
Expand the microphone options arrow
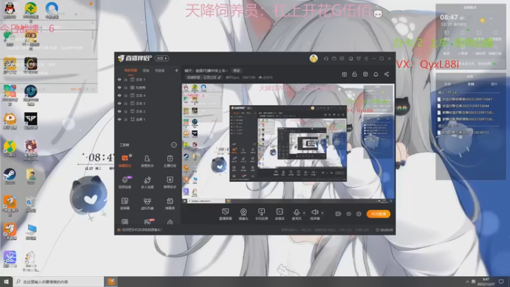[x=304, y=213]
